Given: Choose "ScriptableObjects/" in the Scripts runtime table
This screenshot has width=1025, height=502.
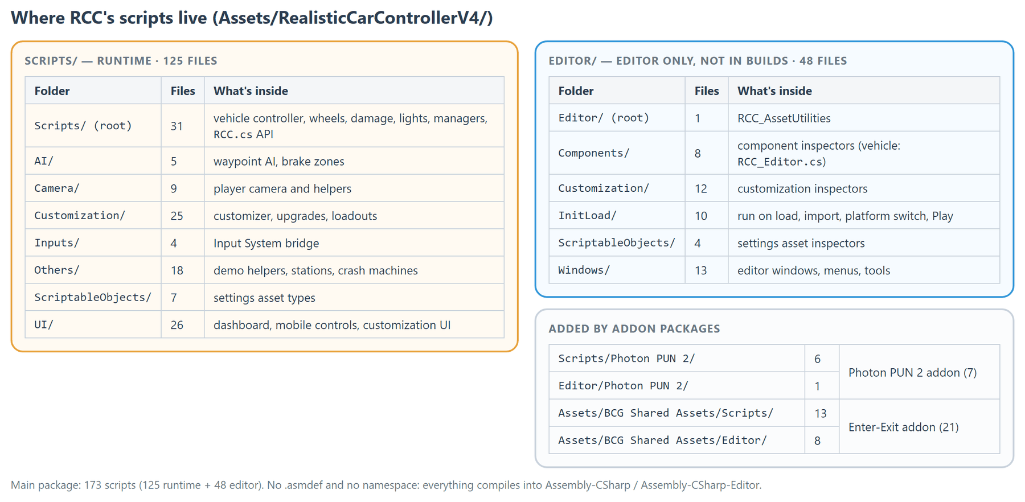Looking at the screenshot, I should tap(93, 298).
